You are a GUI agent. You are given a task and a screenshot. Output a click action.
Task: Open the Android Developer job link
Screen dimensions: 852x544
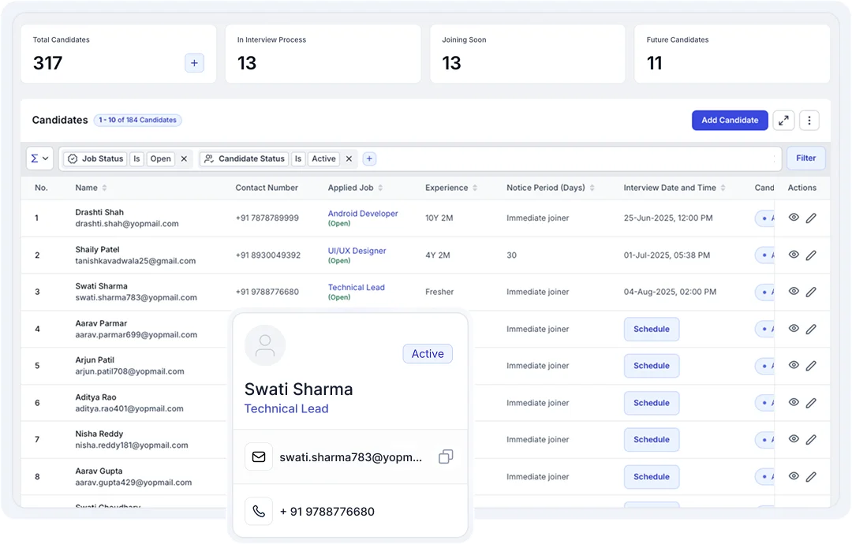click(x=363, y=214)
